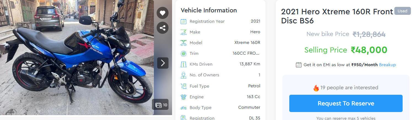Screen dimensions: 412x120
Task: Select the selling price ₹48,000
Action: point(369,50)
